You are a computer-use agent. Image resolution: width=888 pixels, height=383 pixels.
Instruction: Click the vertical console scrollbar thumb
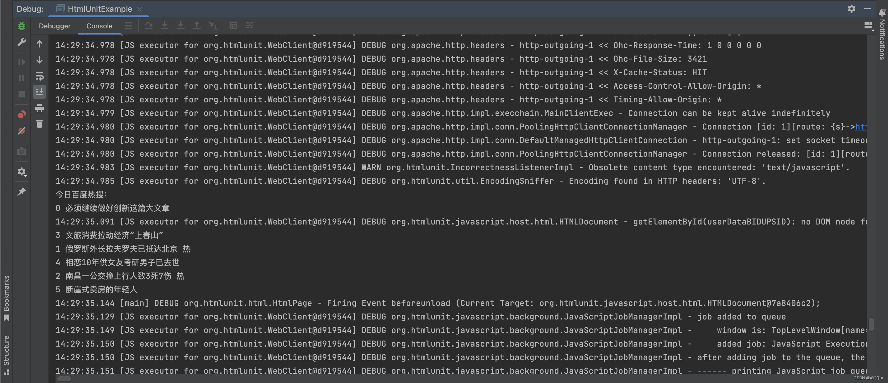871,324
